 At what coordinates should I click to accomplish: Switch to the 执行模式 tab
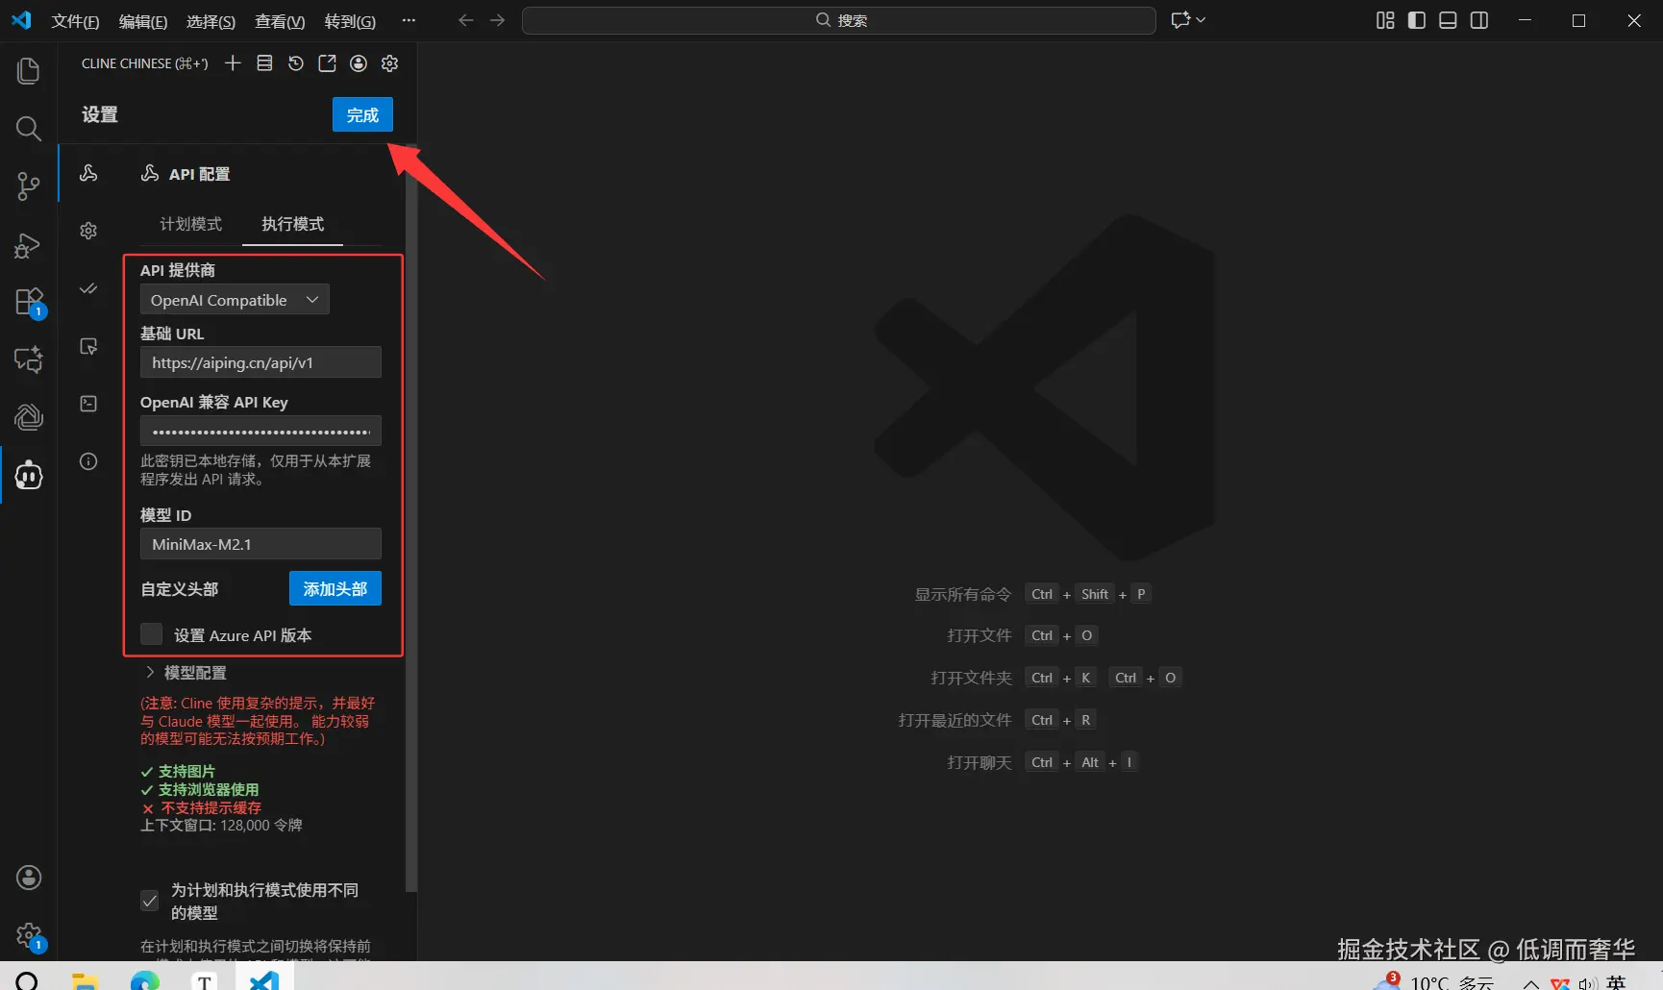292,224
